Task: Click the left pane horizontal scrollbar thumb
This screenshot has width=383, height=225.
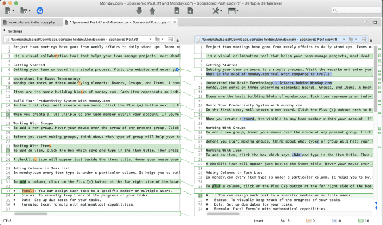Action: (31, 214)
